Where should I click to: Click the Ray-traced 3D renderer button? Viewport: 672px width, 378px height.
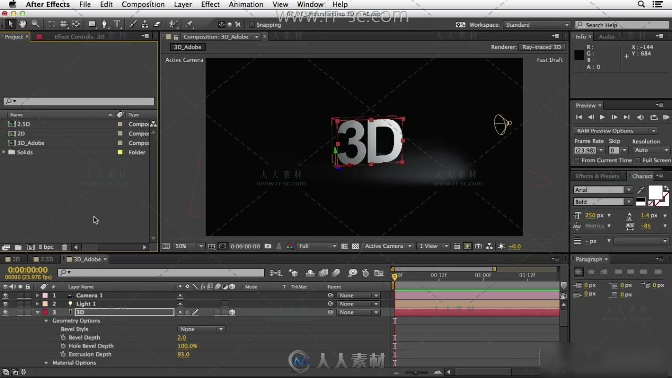[x=542, y=47]
